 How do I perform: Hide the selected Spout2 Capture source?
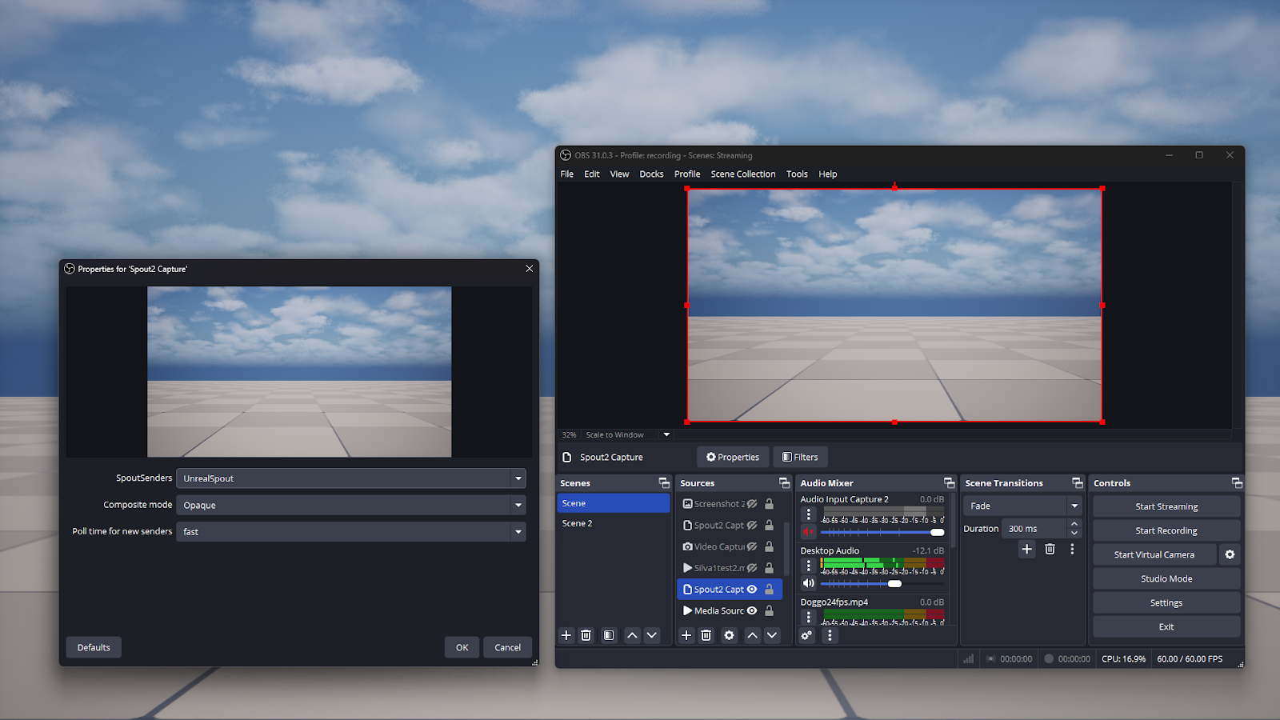click(752, 590)
